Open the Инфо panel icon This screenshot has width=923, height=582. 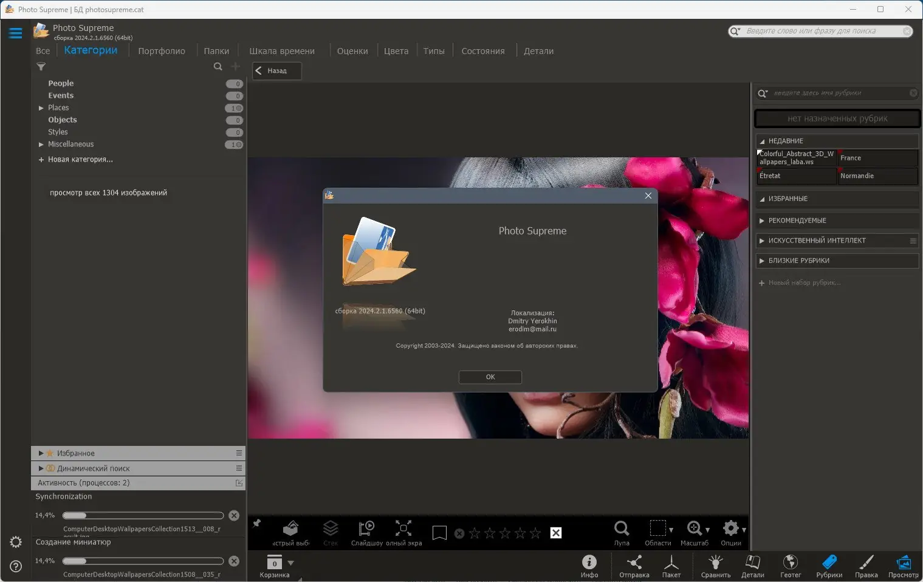[589, 566]
